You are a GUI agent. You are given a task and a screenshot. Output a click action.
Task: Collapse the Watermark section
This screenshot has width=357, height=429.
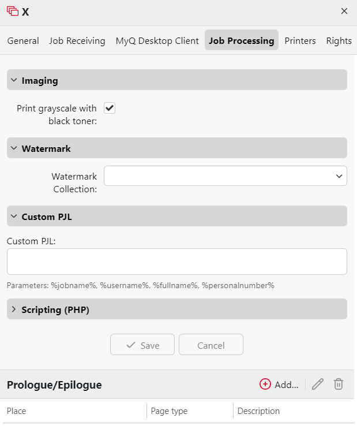[14, 148]
